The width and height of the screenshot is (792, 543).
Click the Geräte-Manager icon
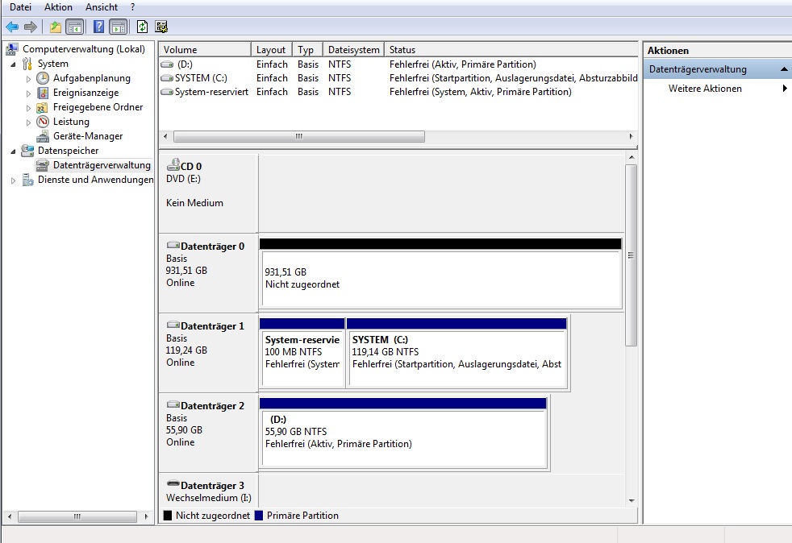43,136
